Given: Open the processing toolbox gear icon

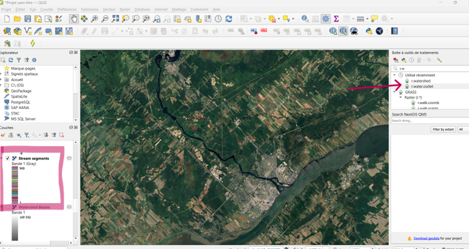Looking at the screenshot, I should [326, 19].
